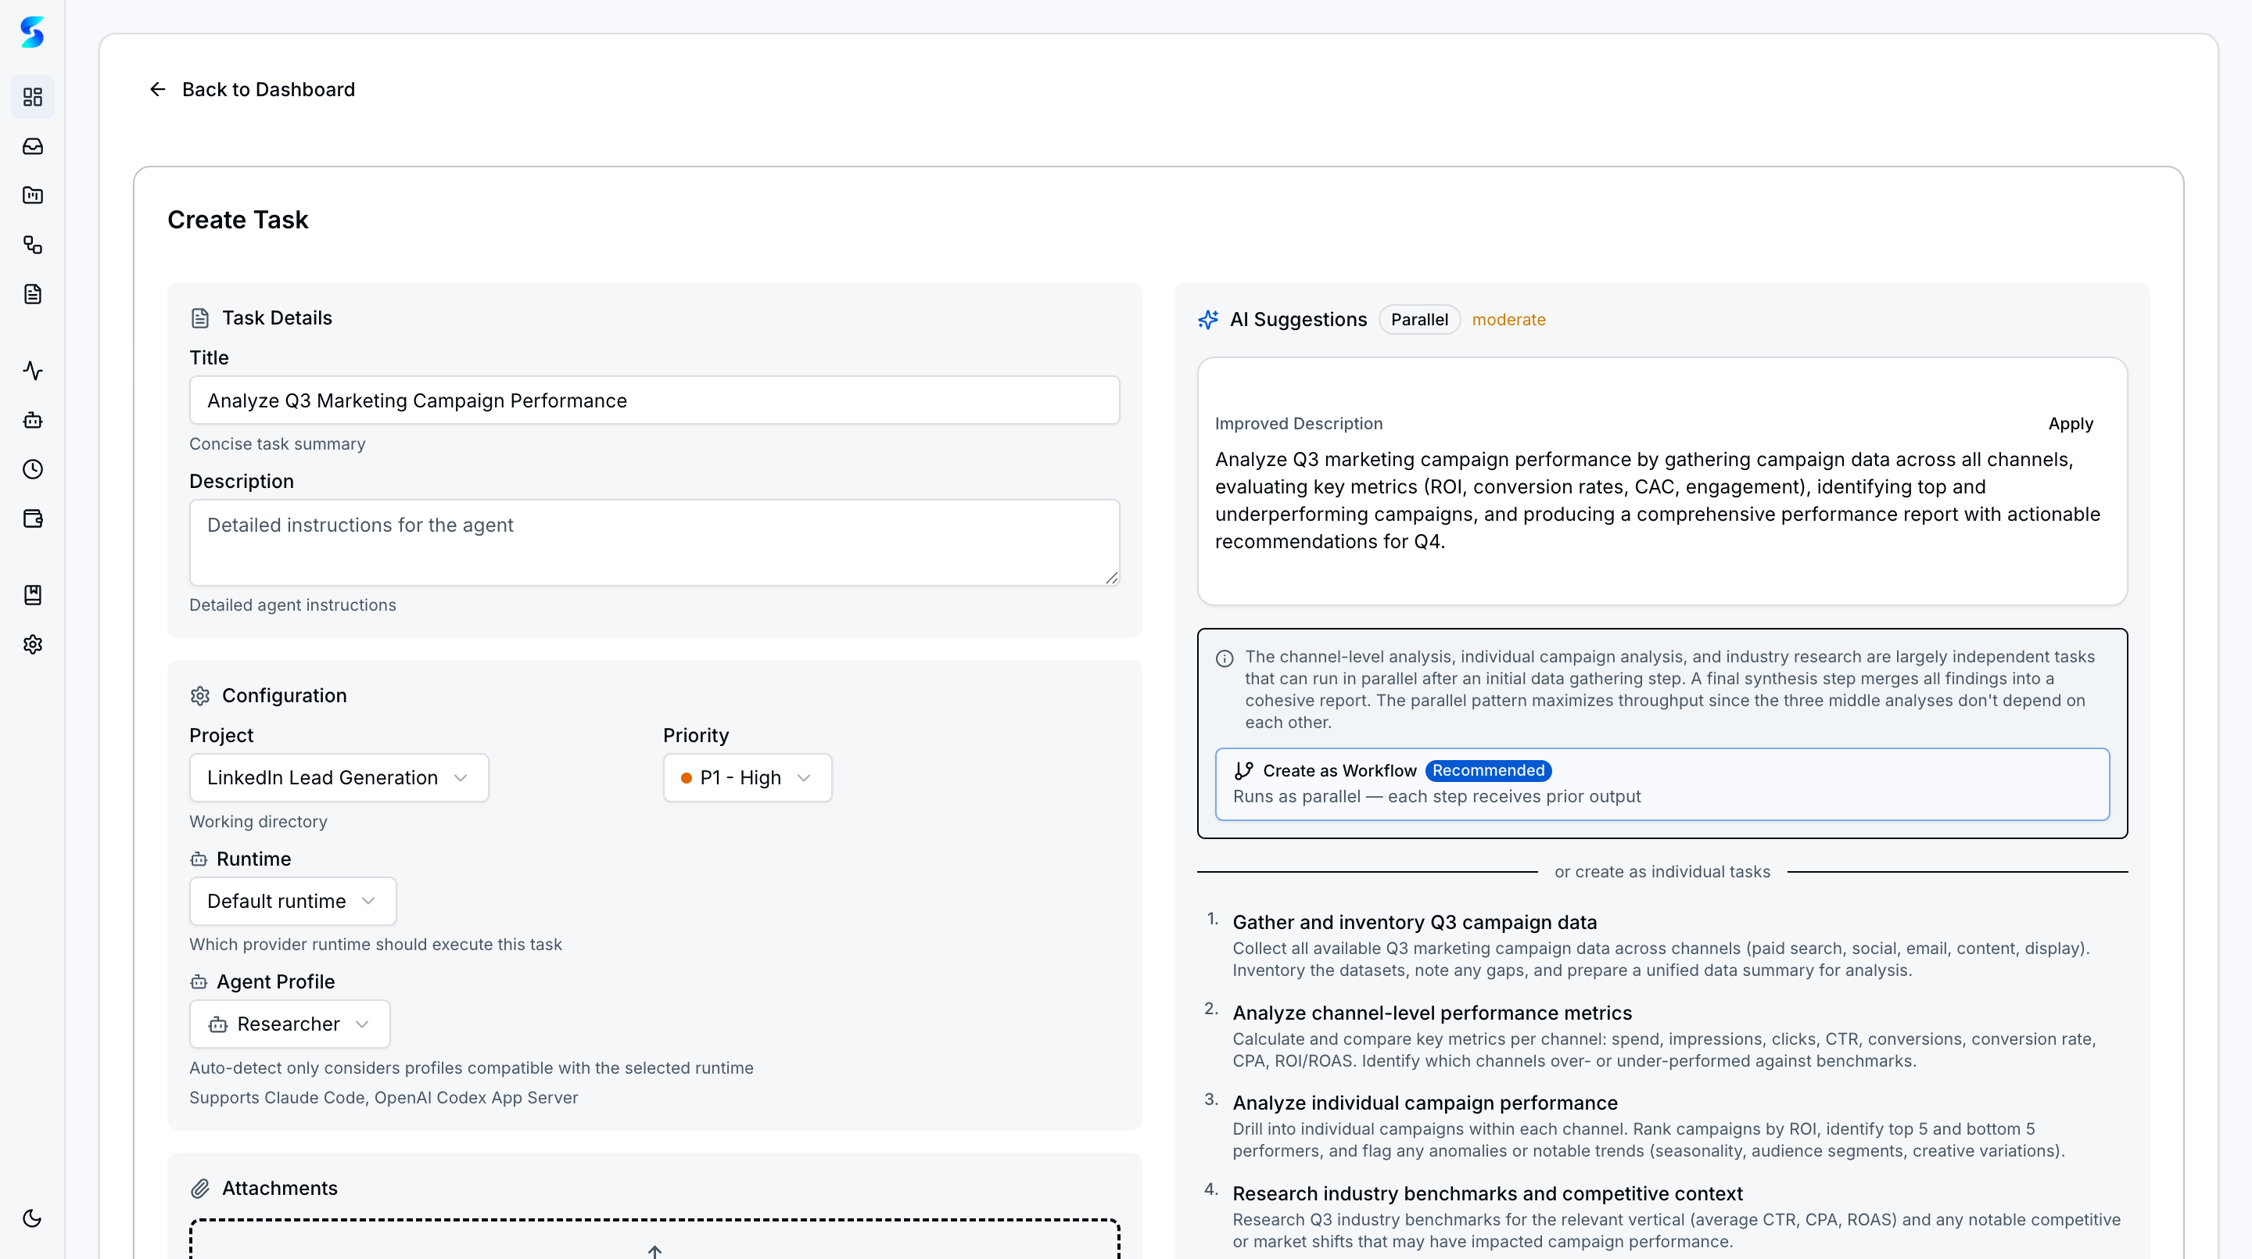Open the Workflows node icon in sidebar
Viewport: 2252px width, 1259px height.
click(x=32, y=246)
